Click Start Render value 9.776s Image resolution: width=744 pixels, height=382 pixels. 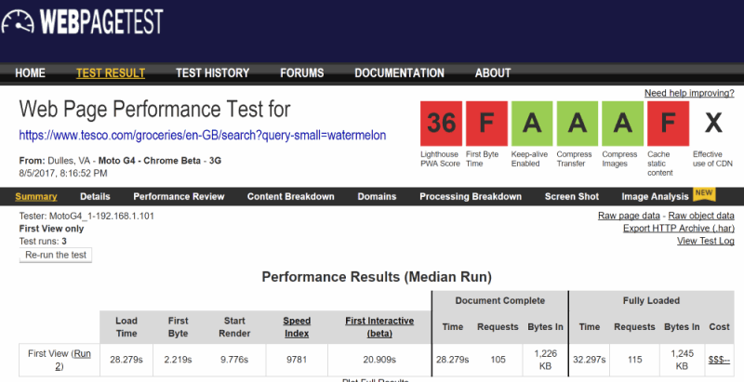tap(234, 360)
